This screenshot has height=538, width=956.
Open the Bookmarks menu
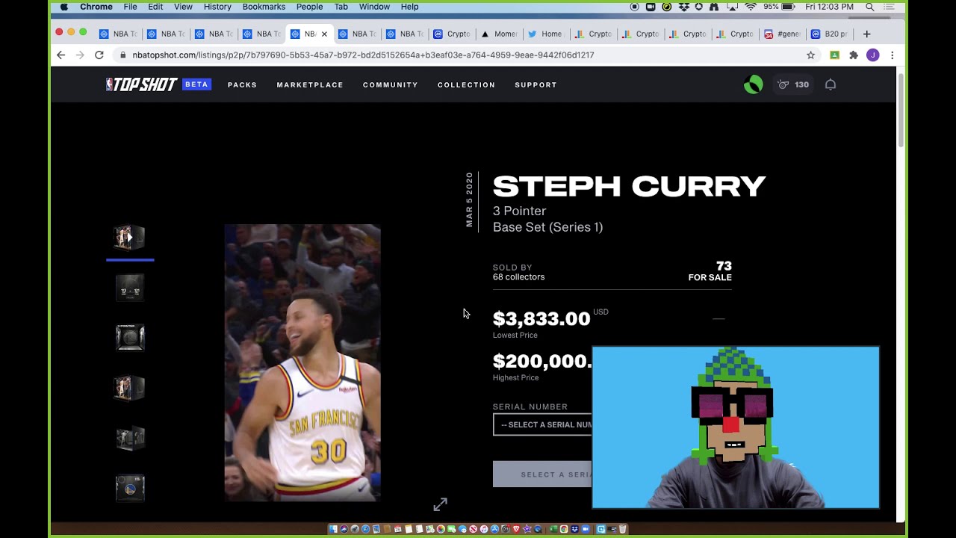[264, 7]
